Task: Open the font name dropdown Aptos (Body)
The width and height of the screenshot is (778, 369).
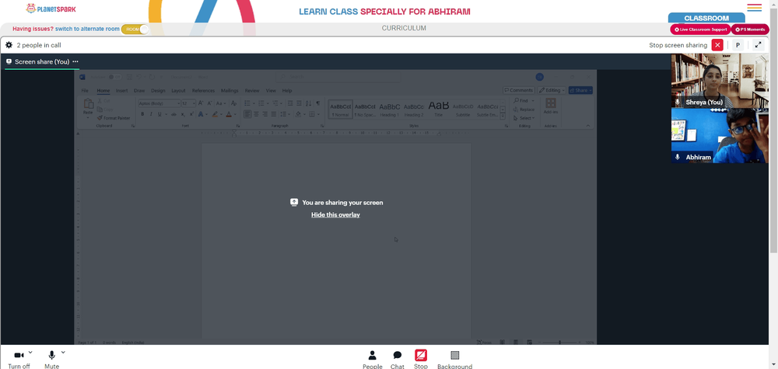Action: (x=159, y=103)
